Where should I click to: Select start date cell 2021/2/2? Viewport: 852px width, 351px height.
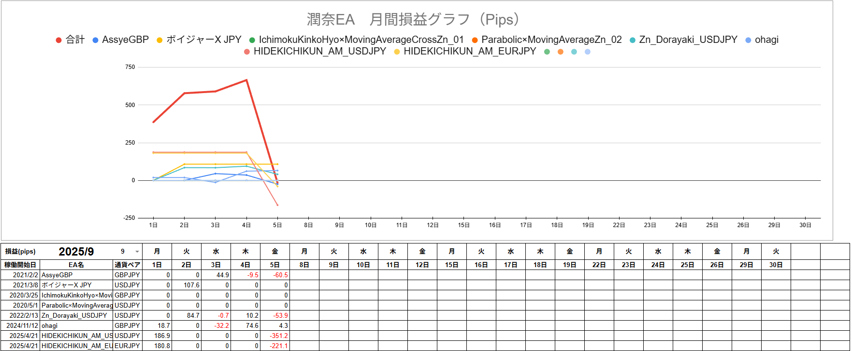(x=20, y=275)
